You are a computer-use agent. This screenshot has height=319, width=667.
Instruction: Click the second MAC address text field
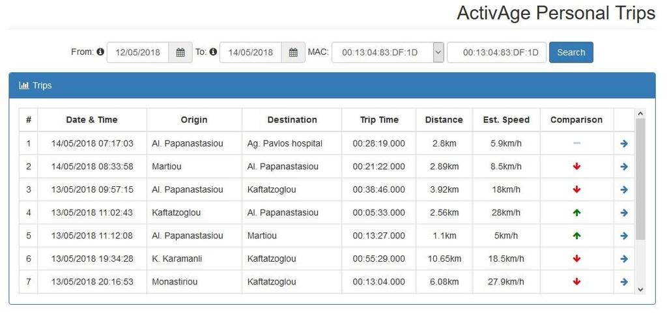pyautogui.click(x=497, y=52)
